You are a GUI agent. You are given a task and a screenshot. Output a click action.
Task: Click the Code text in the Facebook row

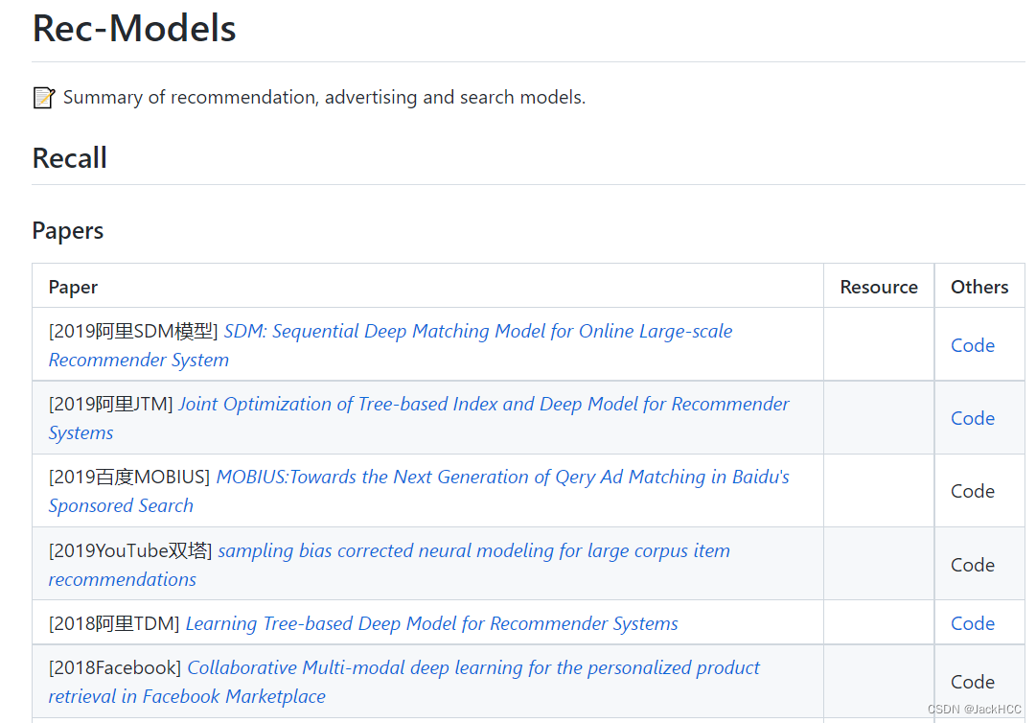(973, 682)
